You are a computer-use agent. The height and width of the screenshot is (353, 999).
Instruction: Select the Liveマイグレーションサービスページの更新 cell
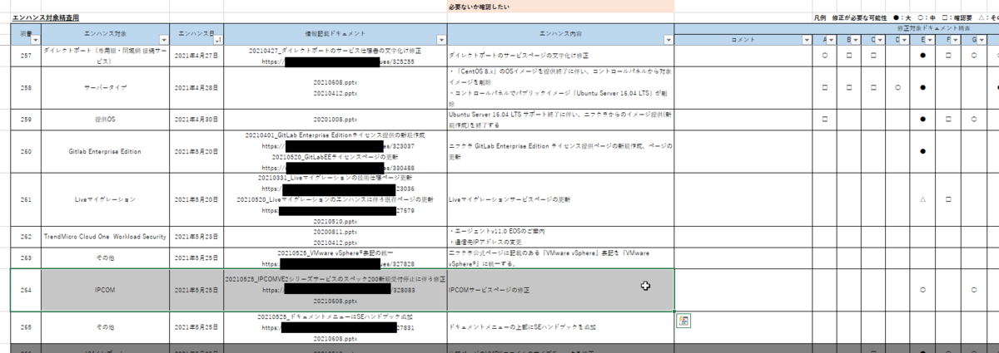(560, 200)
